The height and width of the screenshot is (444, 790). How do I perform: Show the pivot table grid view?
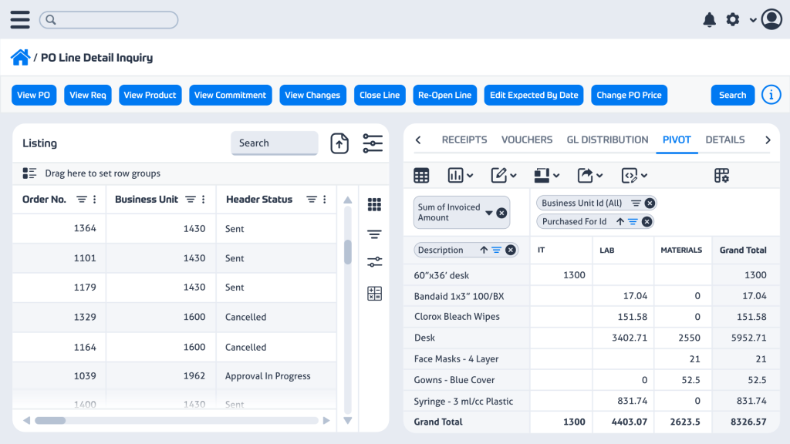[421, 176]
